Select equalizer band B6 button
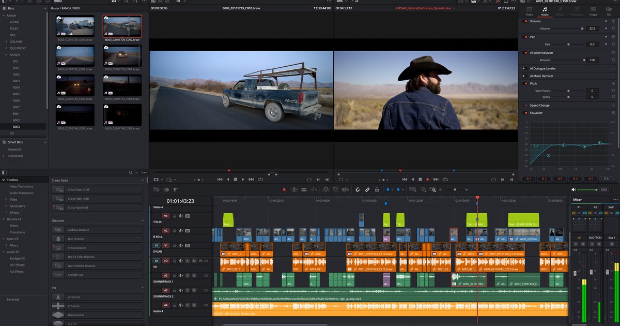The width and height of the screenshot is (620, 326). pos(606,179)
